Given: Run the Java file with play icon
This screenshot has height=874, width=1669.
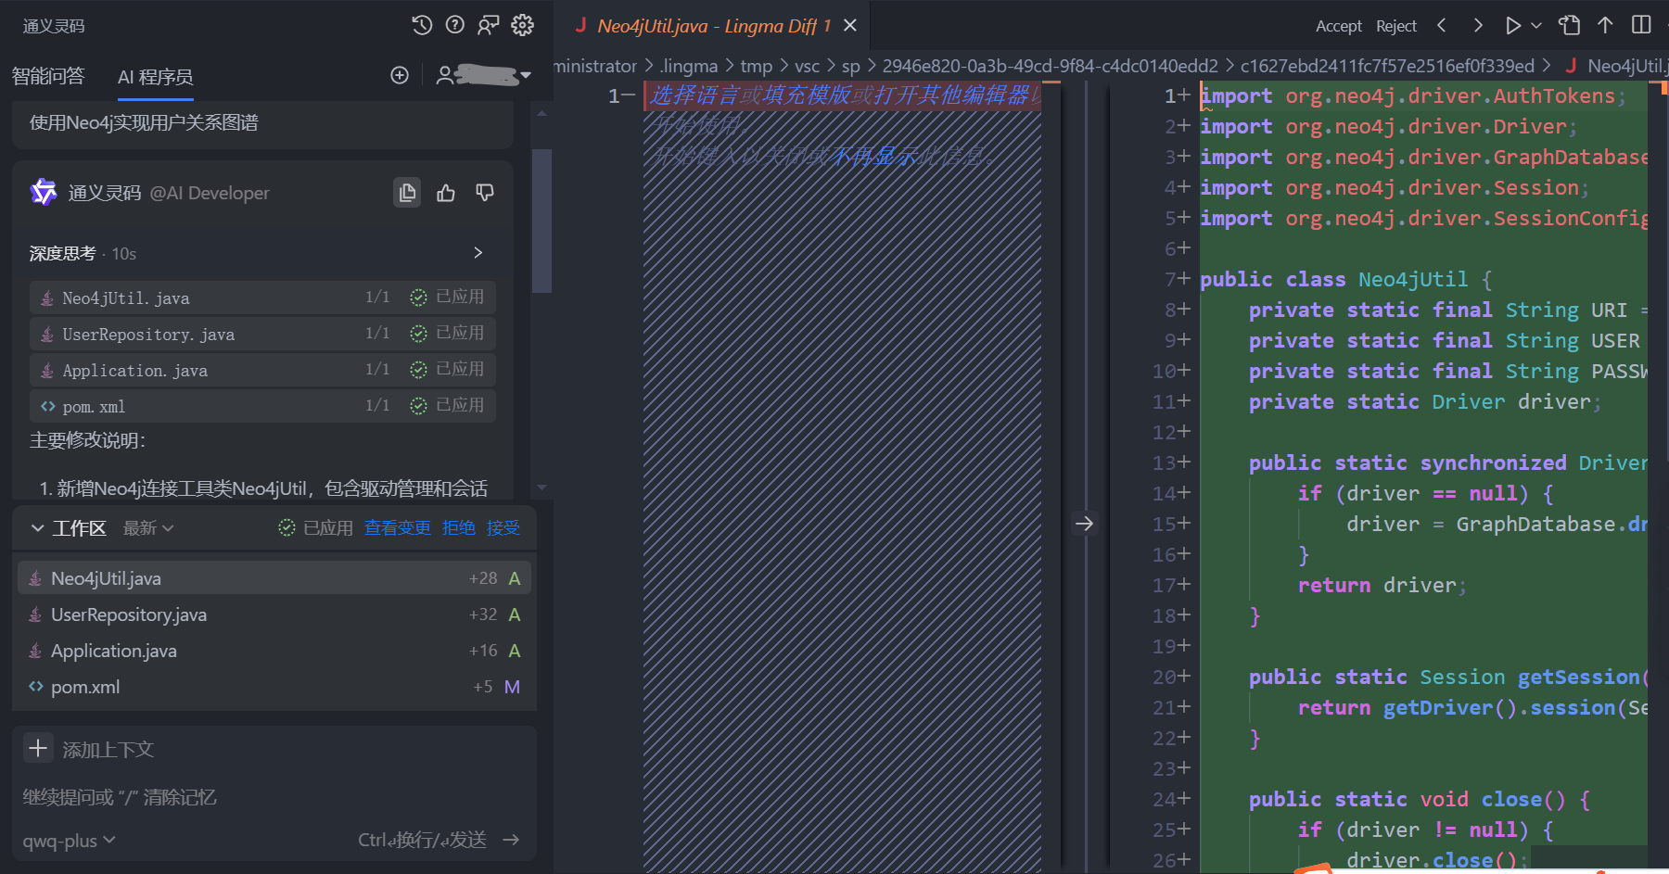Looking at the screenshot, I should click(x=1513, y=25).
